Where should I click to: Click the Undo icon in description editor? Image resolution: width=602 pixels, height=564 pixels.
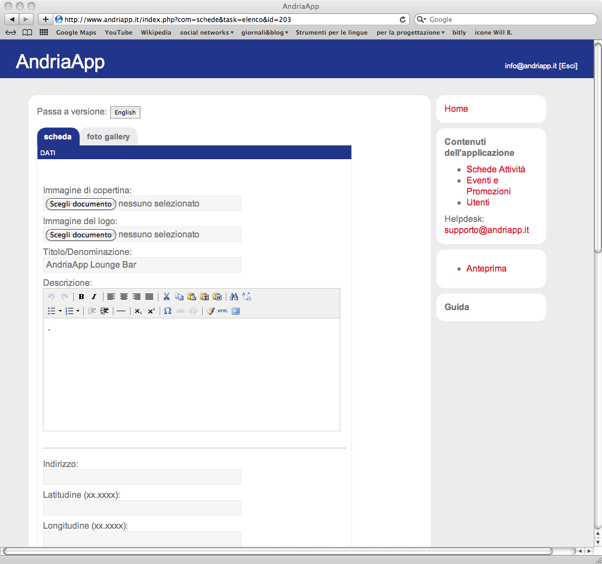tap(51, 296)
